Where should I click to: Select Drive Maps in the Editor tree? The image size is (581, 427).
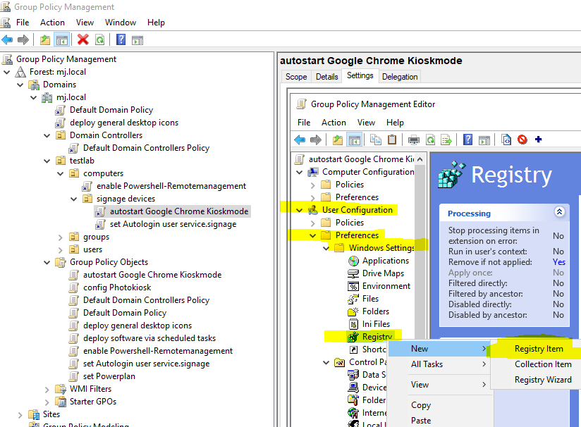tap(383, 273)
